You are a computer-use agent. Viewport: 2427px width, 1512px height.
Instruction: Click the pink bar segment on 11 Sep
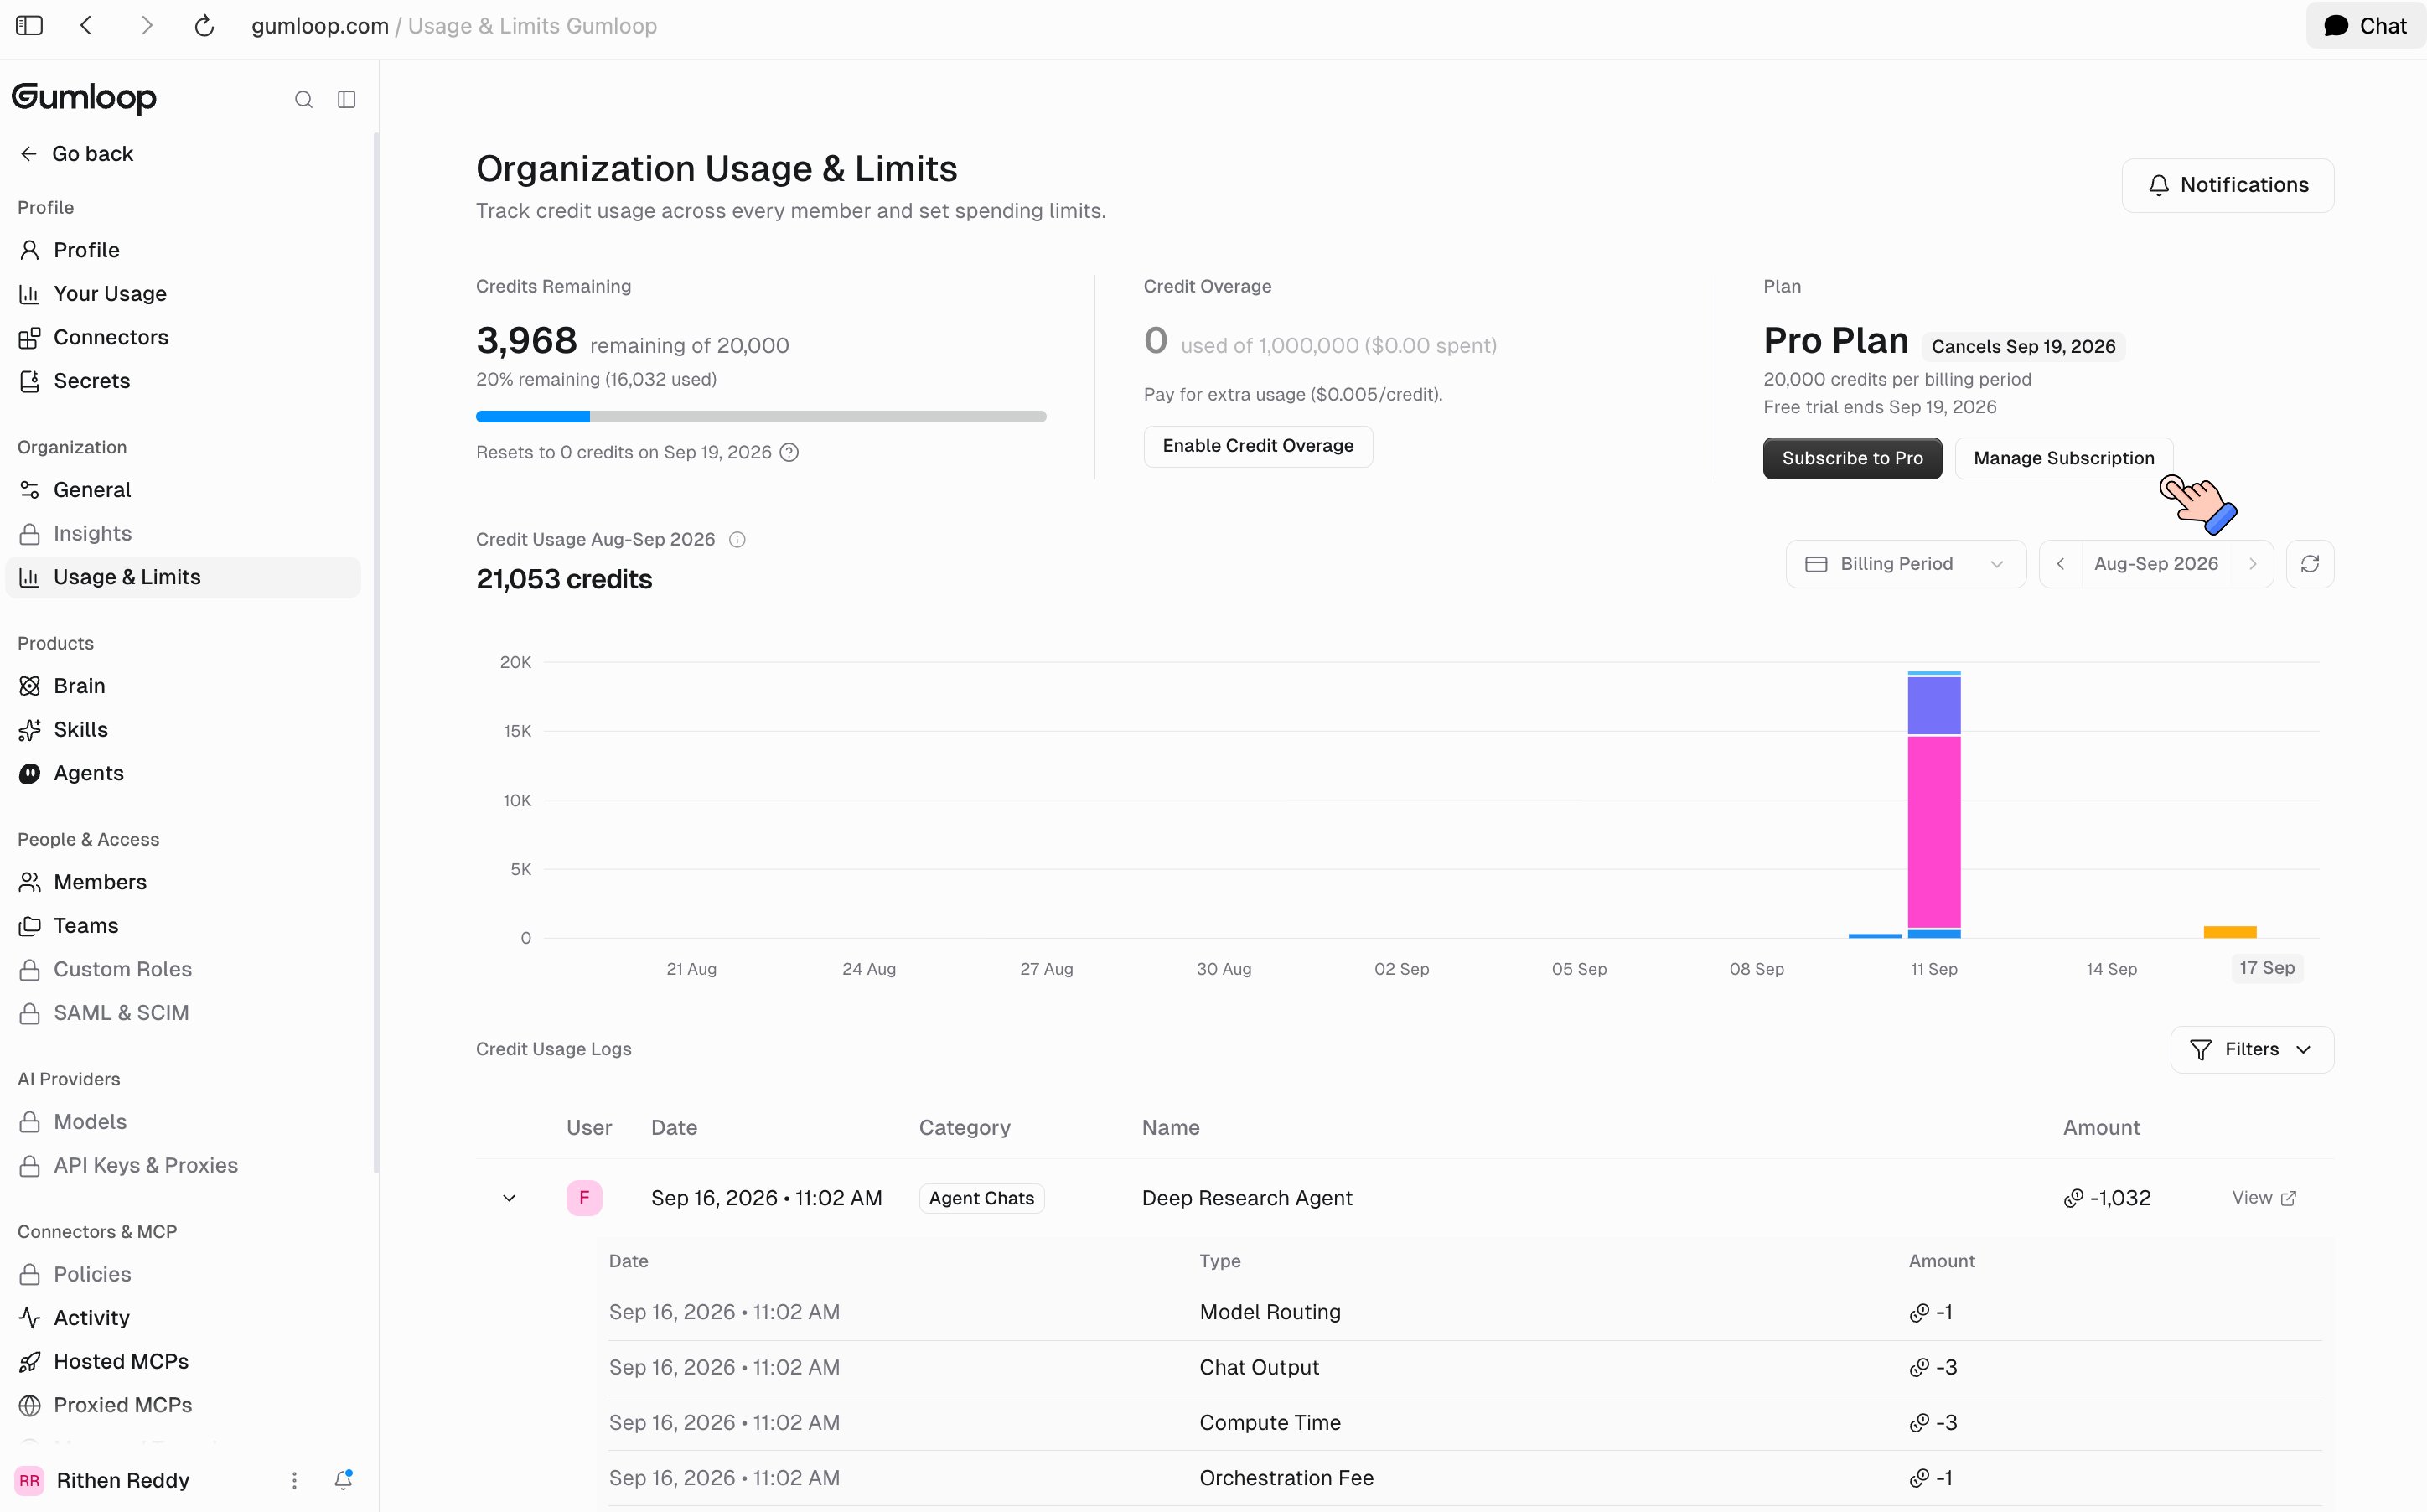click(x=1933, y=833)
